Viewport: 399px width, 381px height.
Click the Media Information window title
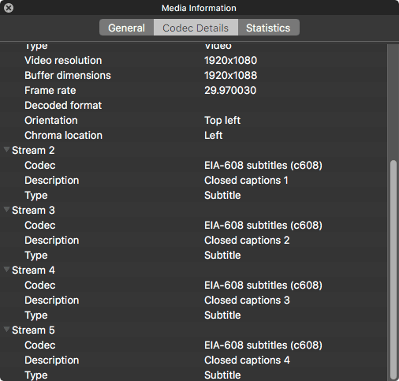(x=199, y=8)
